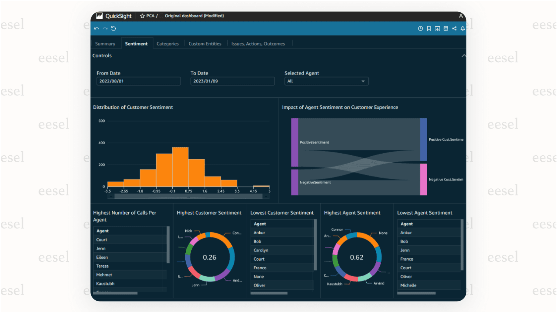This screenshot has width=557, height=313.
Task: Open the user account menu icon
Action: pyautogui.click(x=461, y=16)
